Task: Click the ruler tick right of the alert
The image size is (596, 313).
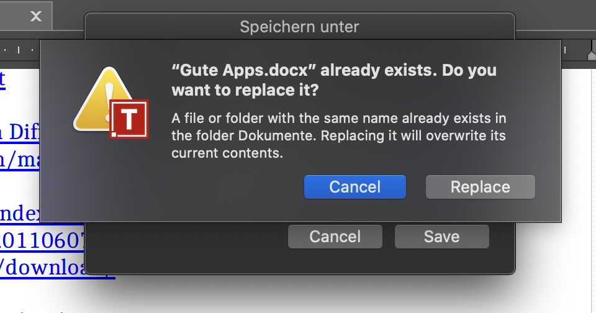Action: pos(565,50)
